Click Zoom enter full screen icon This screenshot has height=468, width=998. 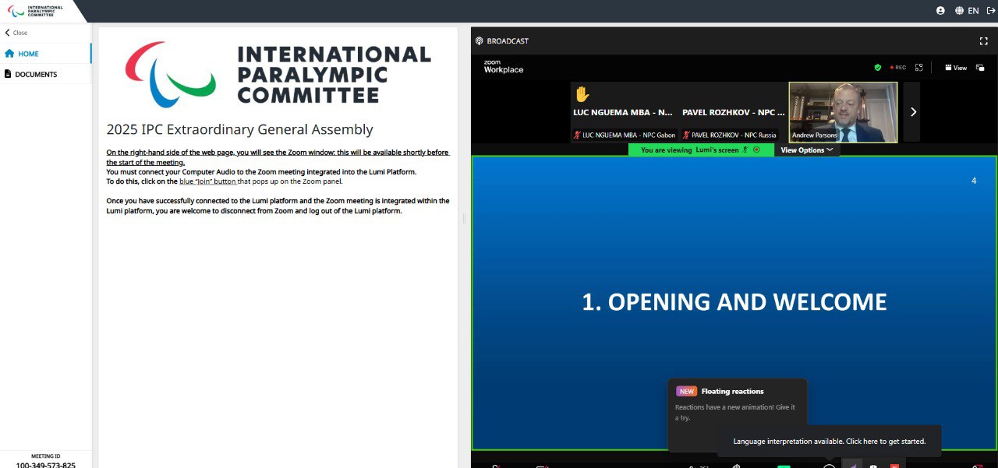tap(919, 68)
